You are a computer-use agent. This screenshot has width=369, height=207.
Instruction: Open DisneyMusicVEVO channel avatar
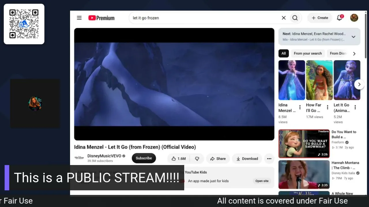[x=79, y=158]
